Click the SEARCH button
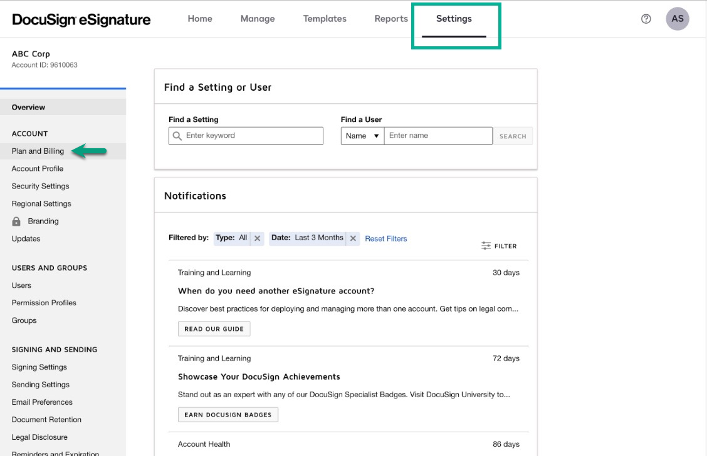Screen dimensions: 707x456 (x=513, y=135)
